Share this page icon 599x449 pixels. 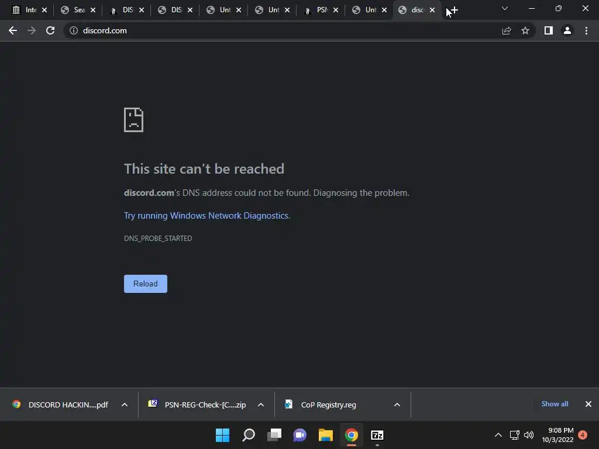coord(507,30)
